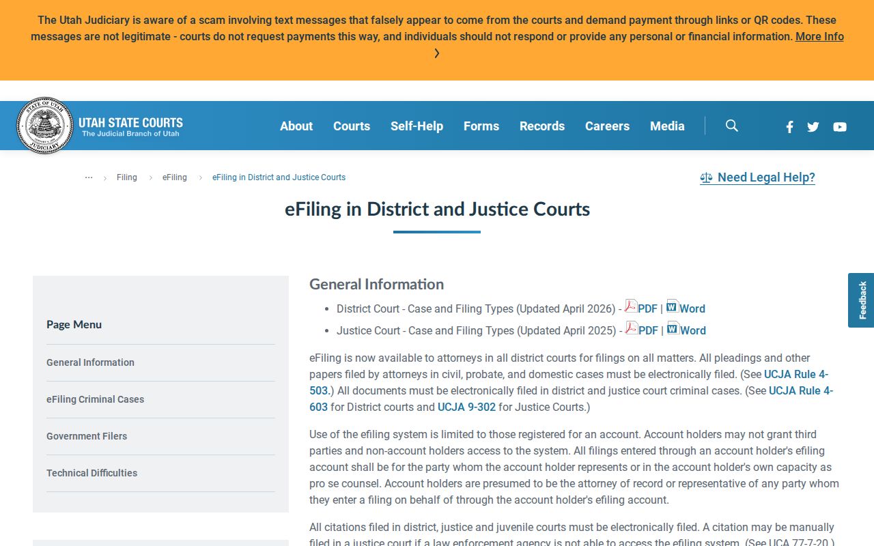Click the Utah State Courts seal logo

[45, 126]
